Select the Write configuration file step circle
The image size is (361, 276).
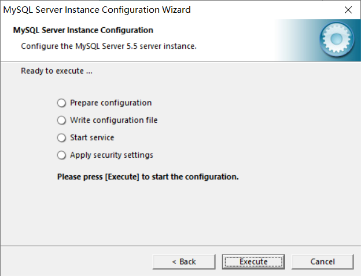pos(62,121)
